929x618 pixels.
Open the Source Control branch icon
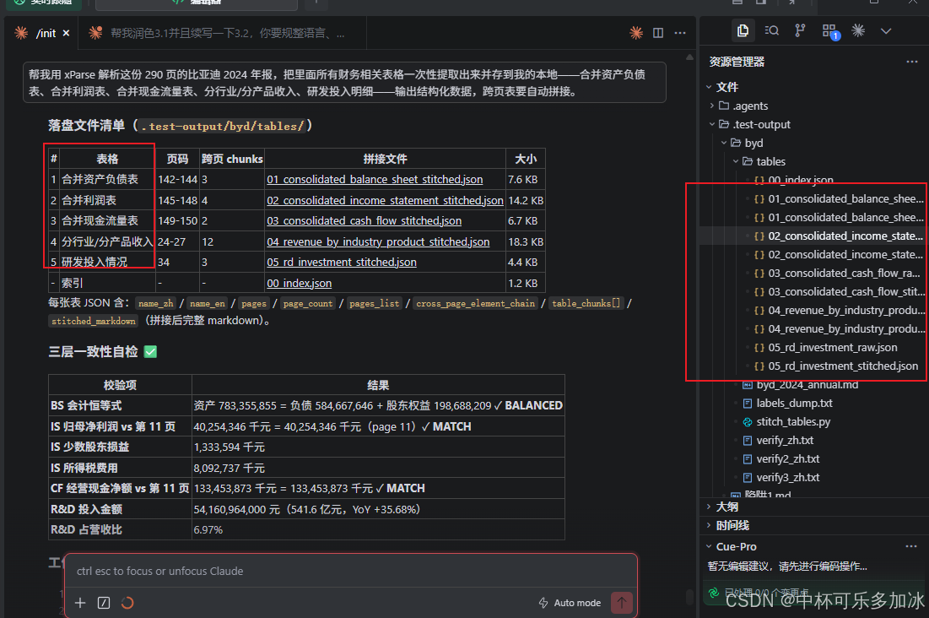tap(800, 31)
